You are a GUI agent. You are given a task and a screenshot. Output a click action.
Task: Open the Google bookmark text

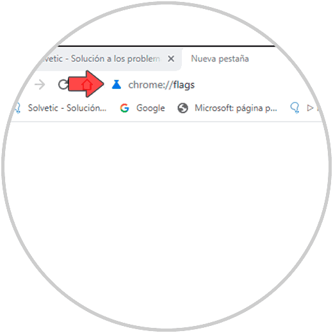(150, 108)
